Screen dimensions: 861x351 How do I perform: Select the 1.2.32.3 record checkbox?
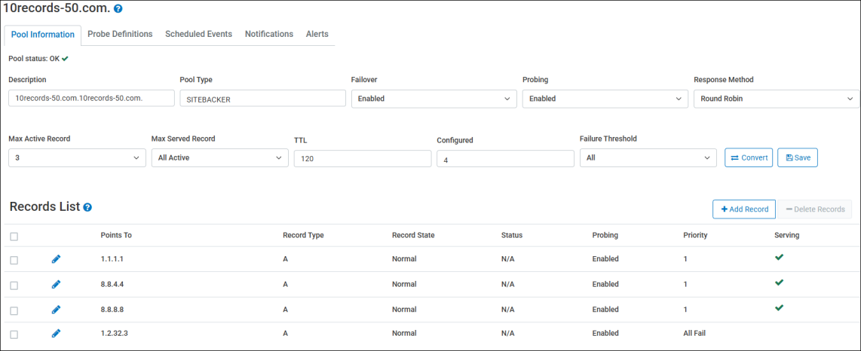[14, 334]
